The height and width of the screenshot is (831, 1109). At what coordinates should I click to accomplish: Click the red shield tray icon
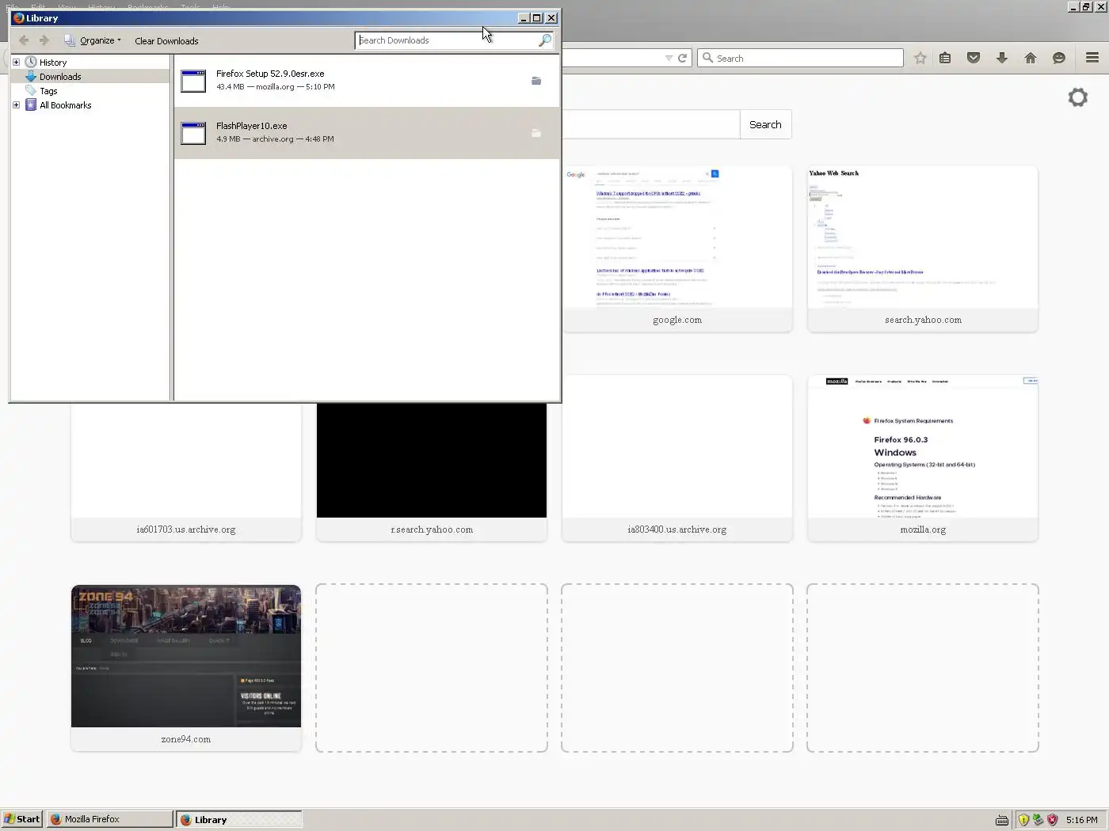[1052, 820]
